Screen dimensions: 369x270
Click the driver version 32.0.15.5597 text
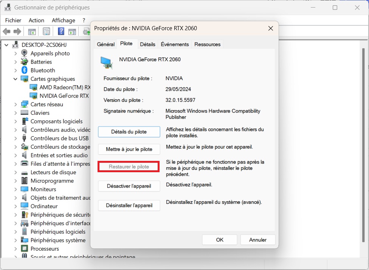(x=180, y=100)
